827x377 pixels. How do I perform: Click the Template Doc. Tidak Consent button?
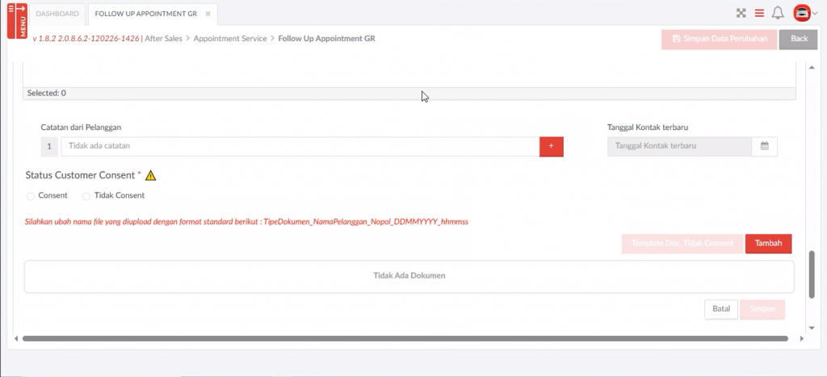click(682, 243)
